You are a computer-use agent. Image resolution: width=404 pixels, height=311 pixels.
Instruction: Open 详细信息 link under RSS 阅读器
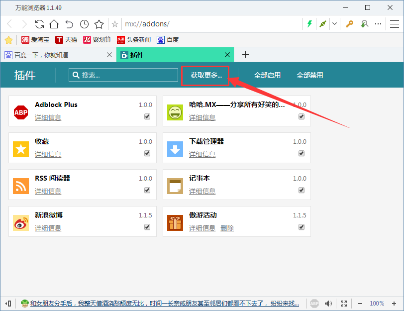point(48,191)
